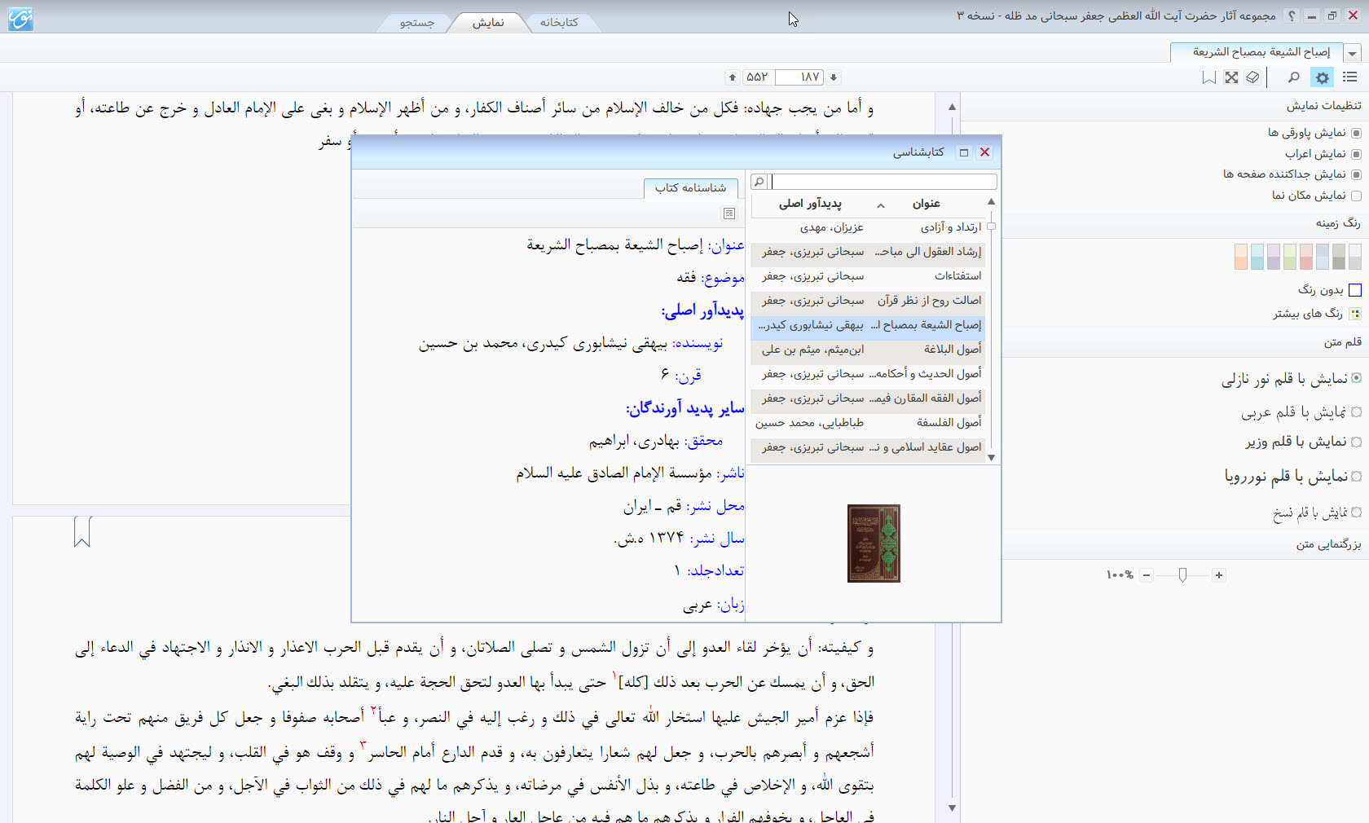Toggle the نمایش اعراب checkbox
The image size is (1369, 823).
click(1356, 154)
